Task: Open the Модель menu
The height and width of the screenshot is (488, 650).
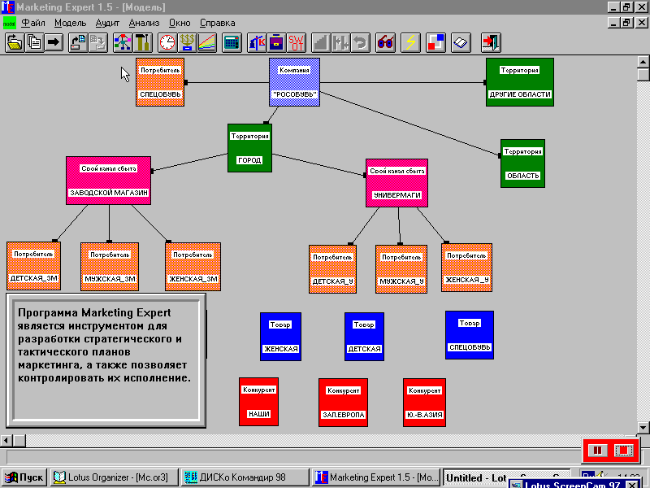Action: pyautogui.click(x=70, y=23)
